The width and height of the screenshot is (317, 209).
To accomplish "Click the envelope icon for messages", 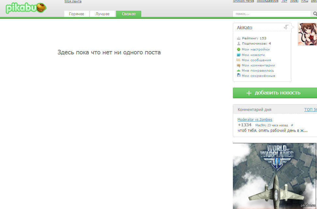I will click(x=239, y=60).
